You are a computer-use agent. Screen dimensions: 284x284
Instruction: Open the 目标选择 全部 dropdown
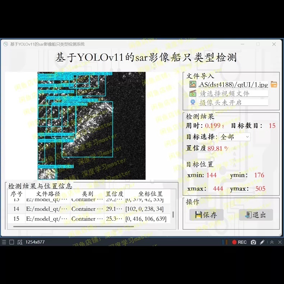click(234, 137)
